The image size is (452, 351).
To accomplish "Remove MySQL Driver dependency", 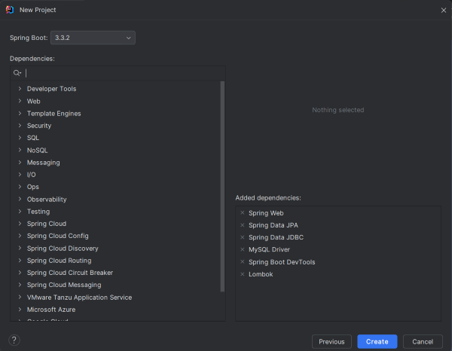I will coord(243,249).
